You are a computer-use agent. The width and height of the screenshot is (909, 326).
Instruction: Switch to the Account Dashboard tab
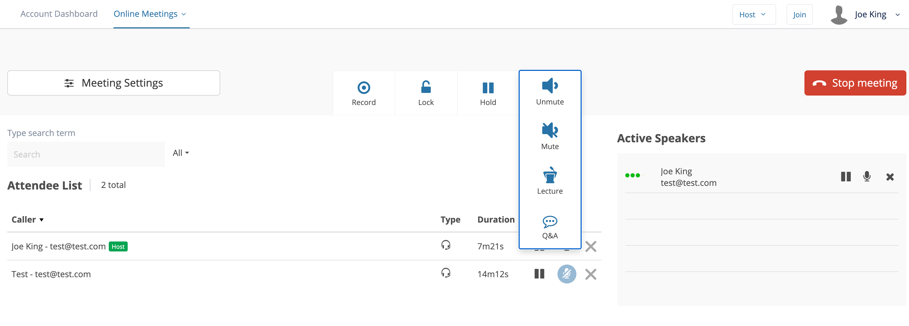click(x=59, y=14)
